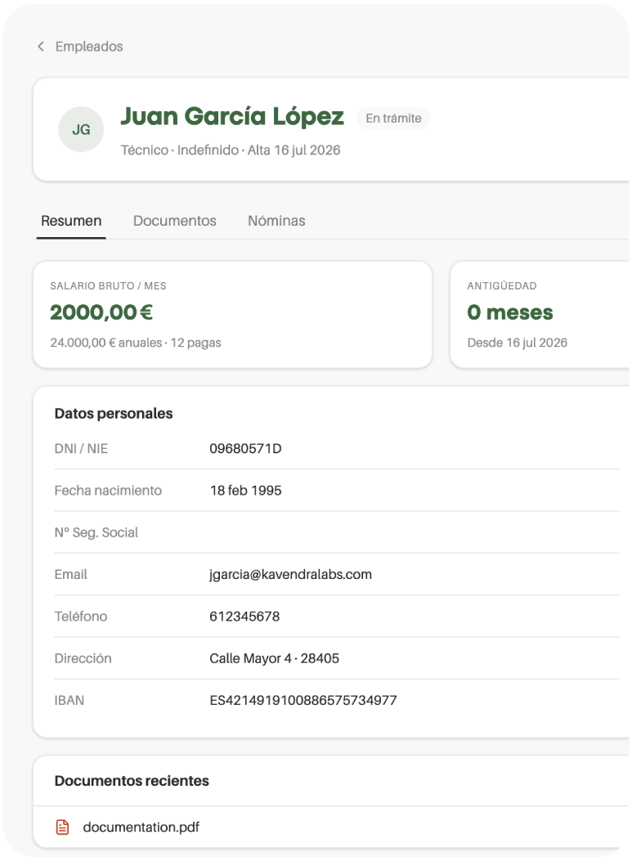Switch to the Documentos tab

coord(175,221)
